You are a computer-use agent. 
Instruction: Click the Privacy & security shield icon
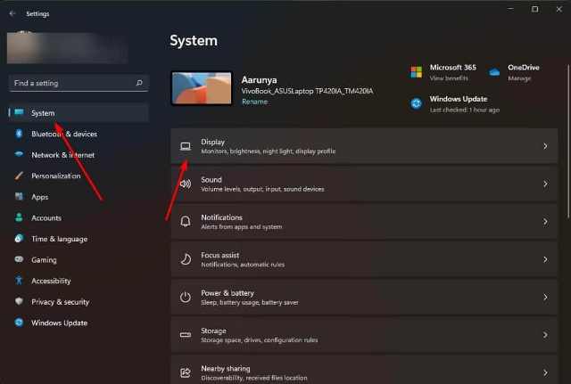tap(19, 301)
